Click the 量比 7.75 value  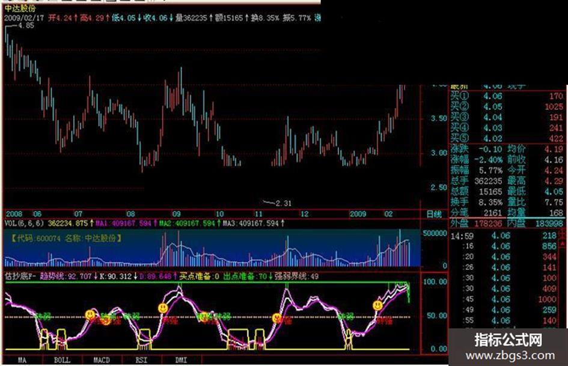tap(554, 202)
